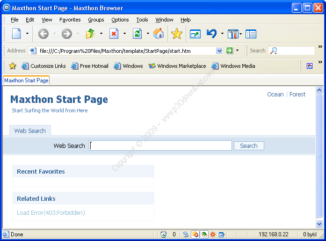Image resolution: width=326 pixels, height=241 pixels.
Task: Click the New page toolbar icon
Action: [16, 34]
